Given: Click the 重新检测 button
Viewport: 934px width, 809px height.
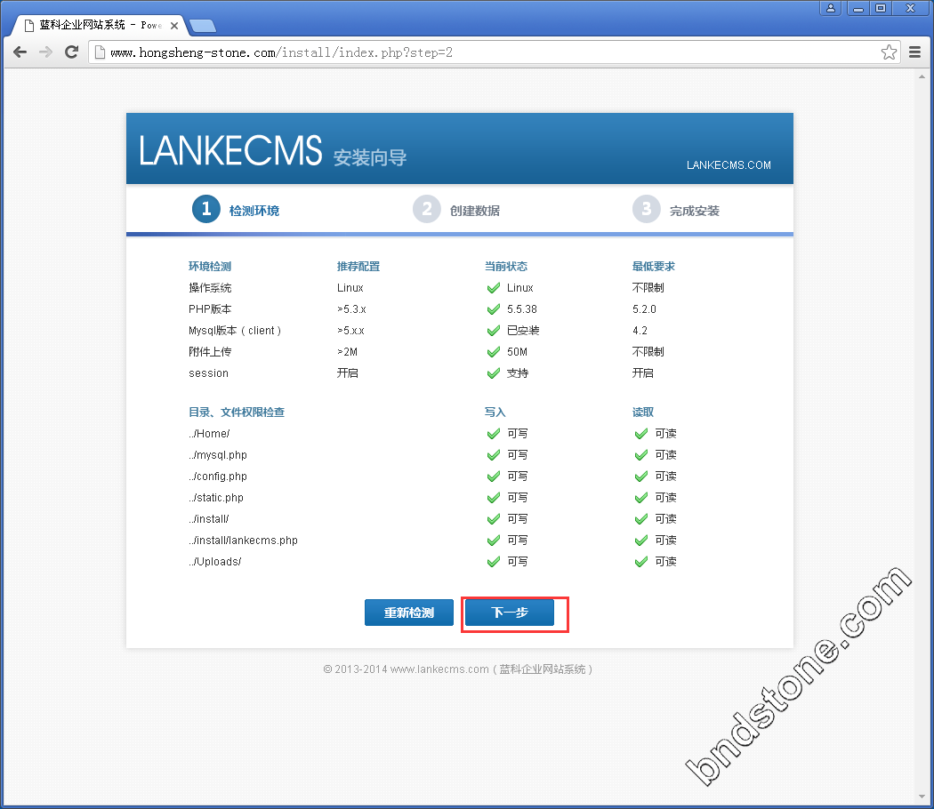Looking at the screenshot, I should (408, 613).
